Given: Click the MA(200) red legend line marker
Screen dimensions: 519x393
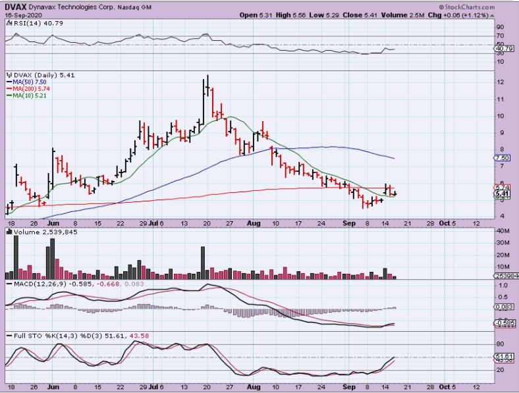Looking at the screenshot, I should [10, 89].
